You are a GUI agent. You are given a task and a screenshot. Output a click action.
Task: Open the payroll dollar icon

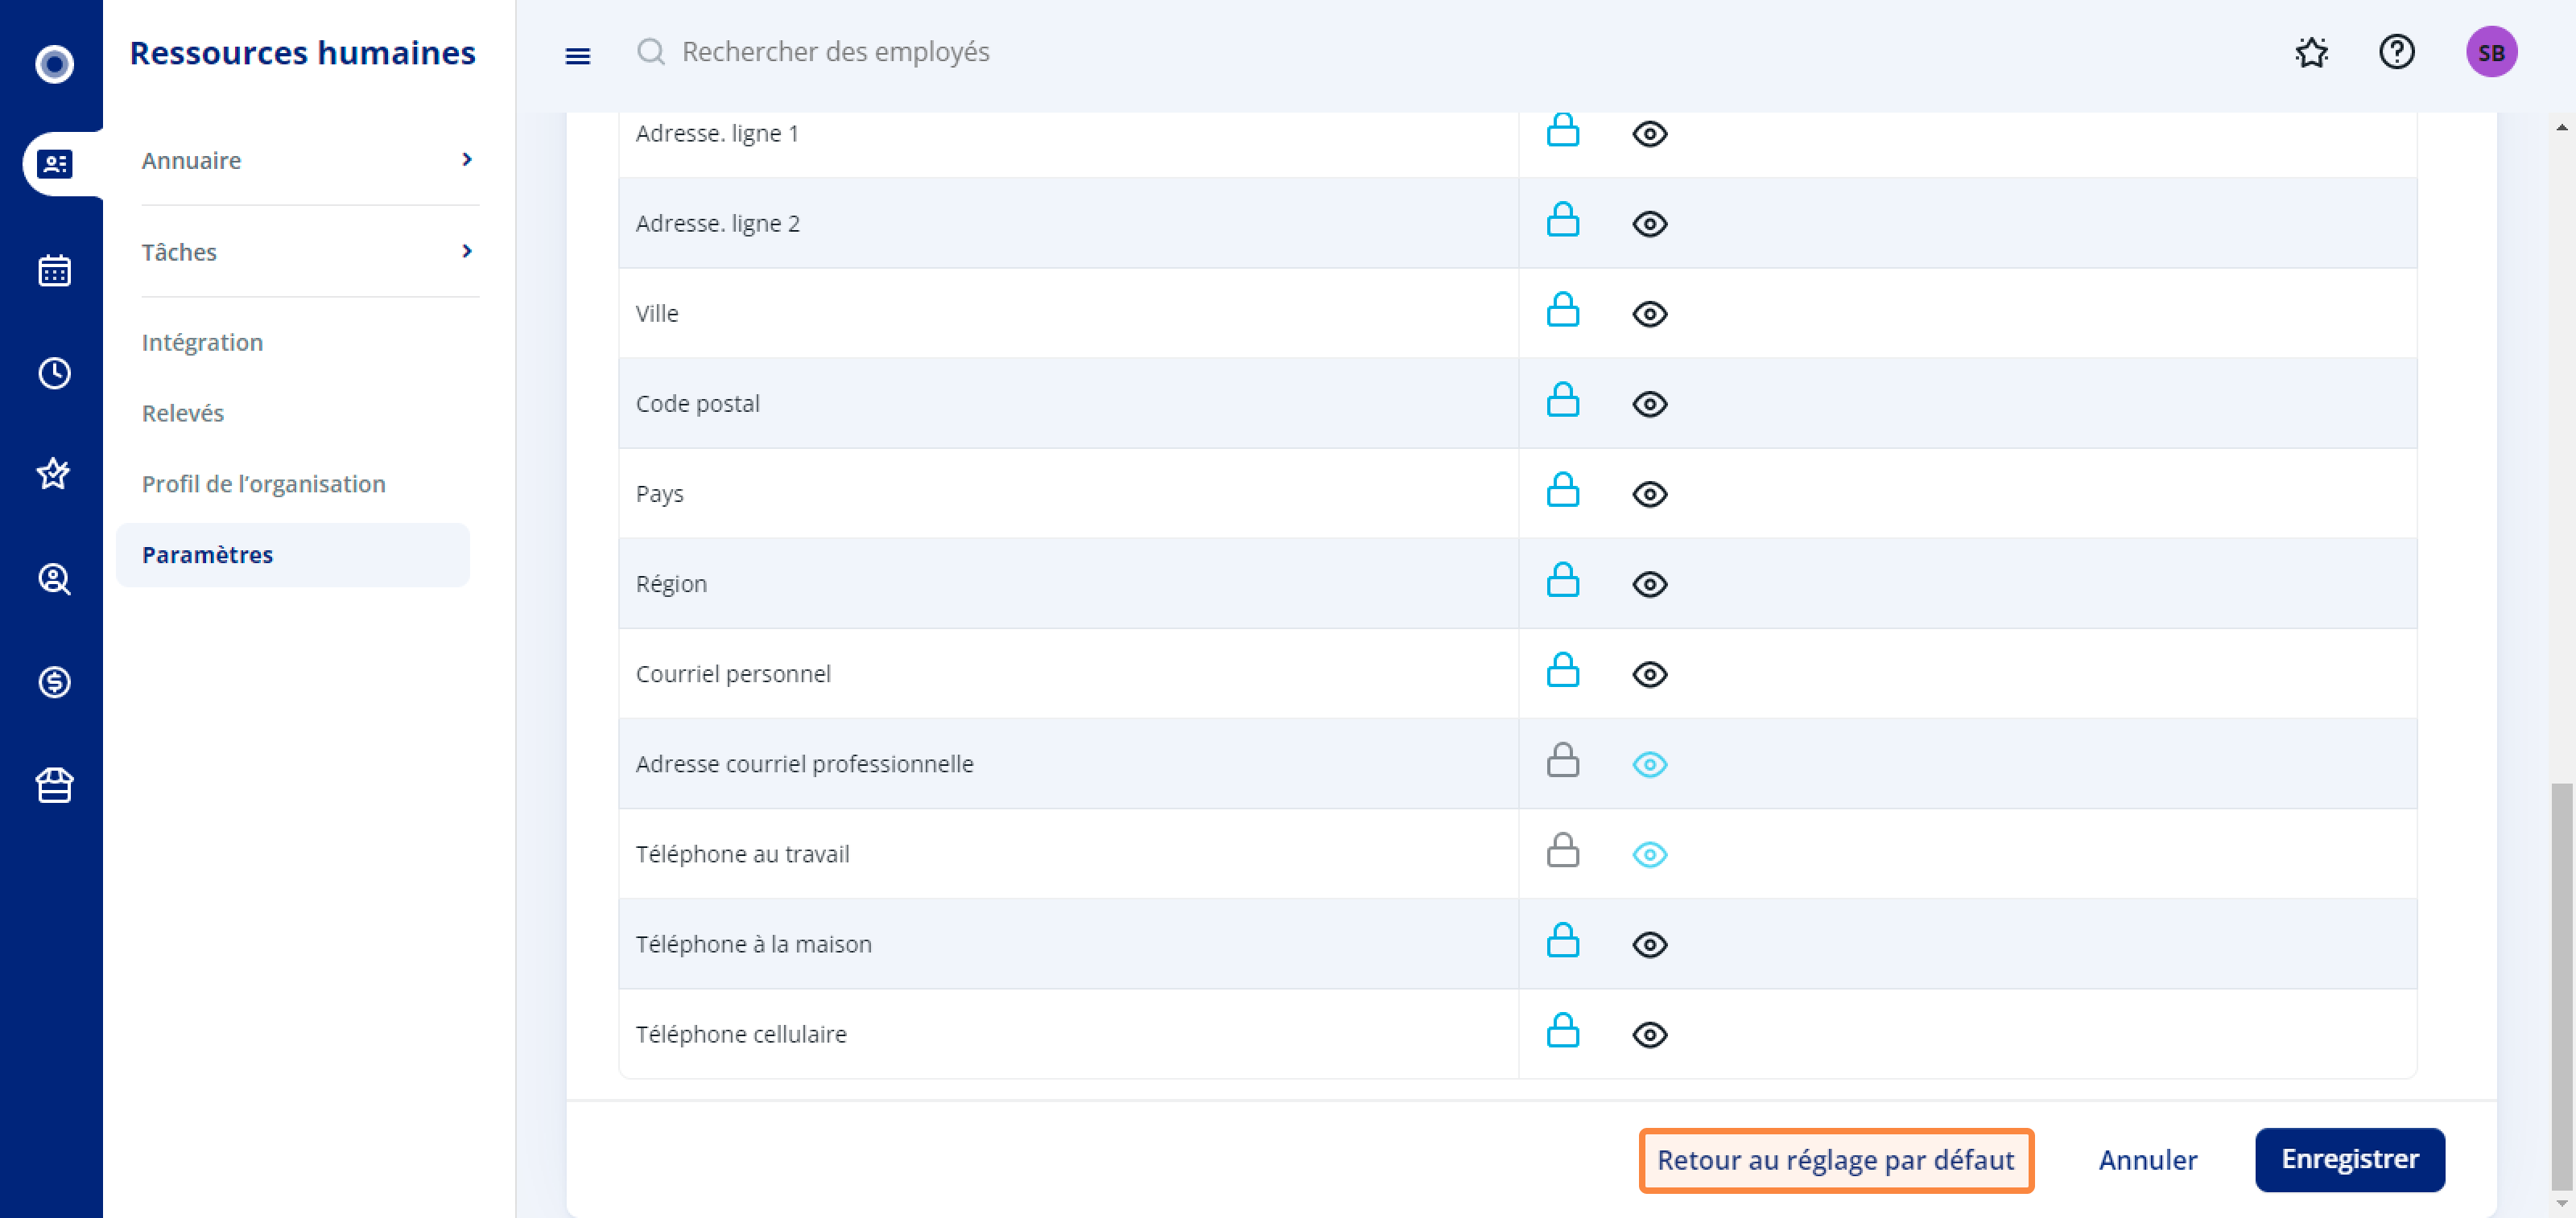pos(54,681)
